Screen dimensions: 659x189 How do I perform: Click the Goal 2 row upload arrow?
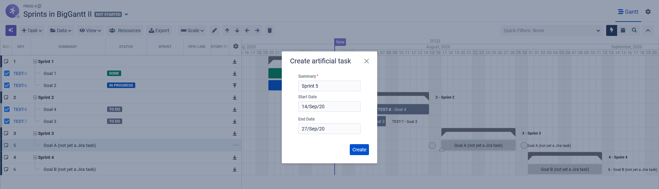pyautogui.click(x=235, y=86)
